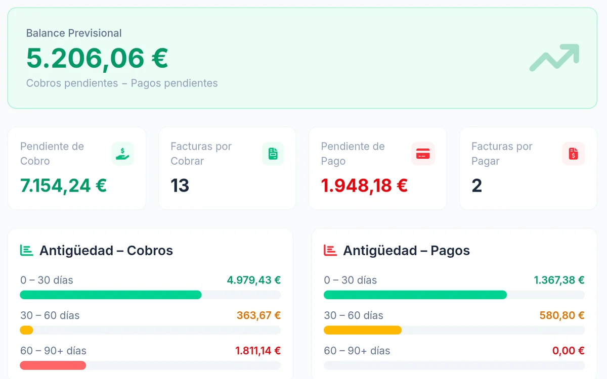Click the Cobros 30 – 60 días yellow bar
Screen dimensions: 607x379
click(26, 330)
